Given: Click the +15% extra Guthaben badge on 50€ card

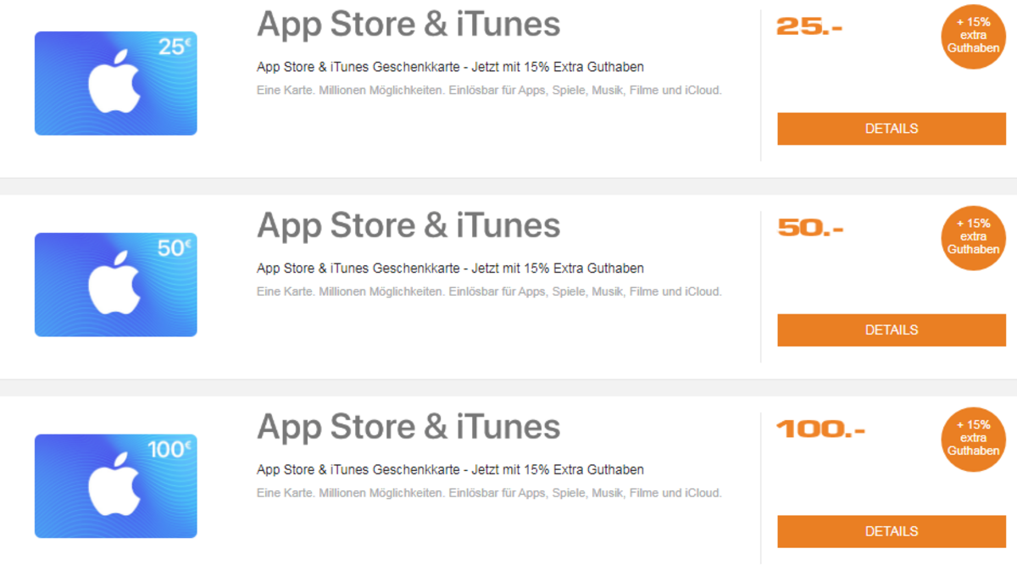Looking at the screenshot, I should click(973, 237).
